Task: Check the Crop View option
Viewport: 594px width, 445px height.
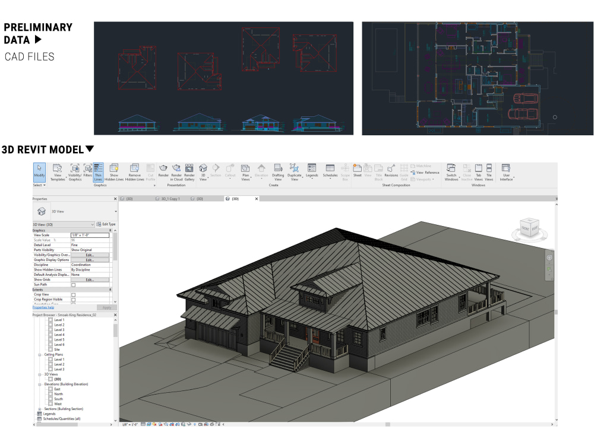Action: click(x=73, y=294)
